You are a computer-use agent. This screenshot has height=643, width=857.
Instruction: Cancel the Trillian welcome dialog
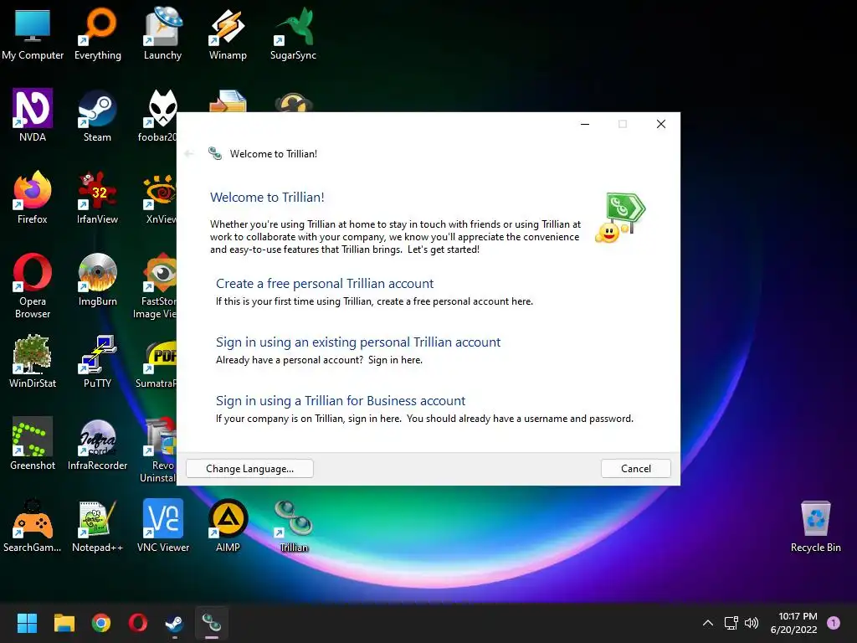click(636, 469)
